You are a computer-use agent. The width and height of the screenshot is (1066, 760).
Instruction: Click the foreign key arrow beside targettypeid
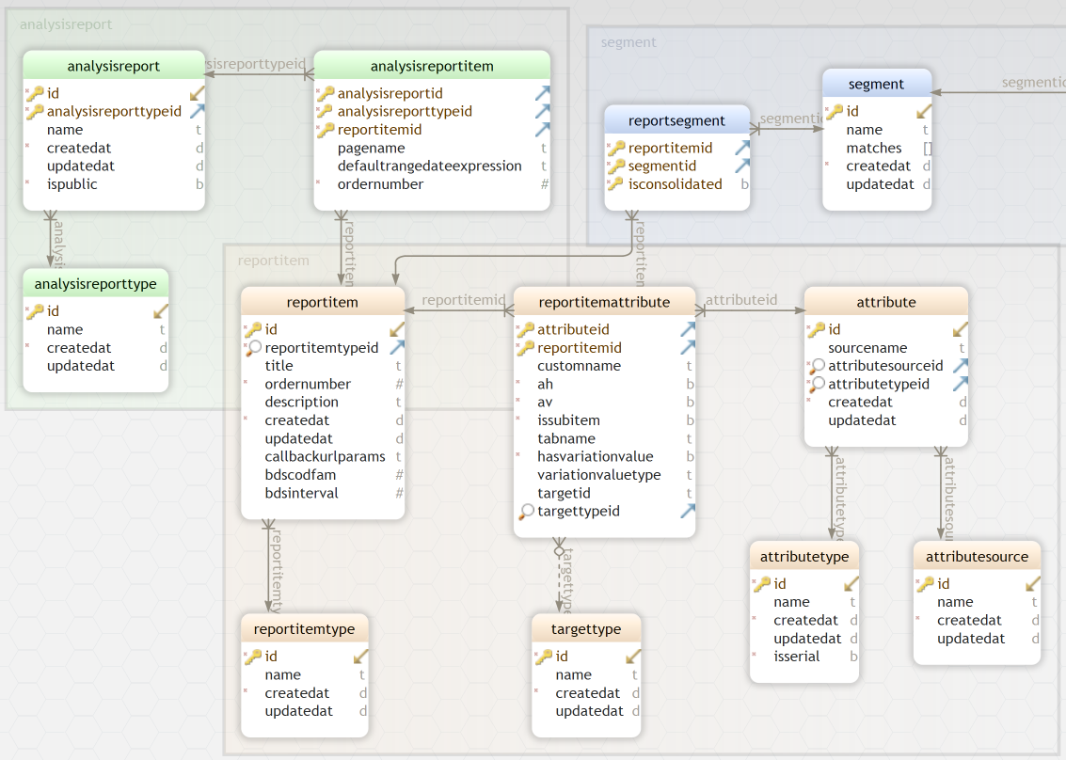pos(688,511)
